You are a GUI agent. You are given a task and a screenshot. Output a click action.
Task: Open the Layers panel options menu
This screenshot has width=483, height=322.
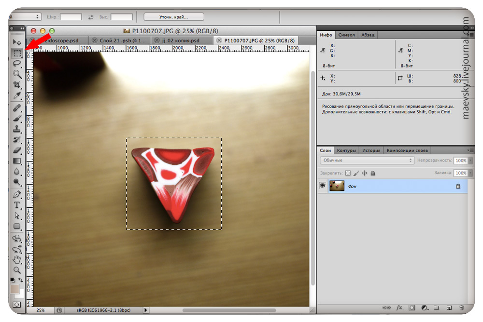[x=470, y=150]
